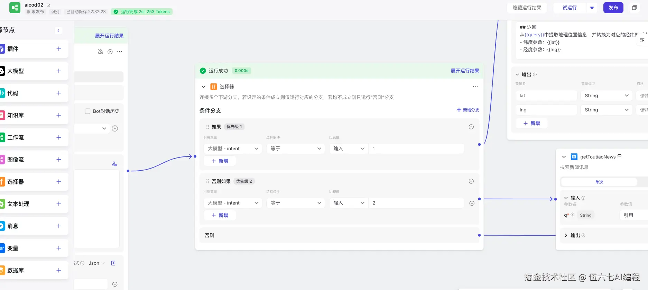Click the drag handle of the 如果 branch
The height and width of the screenshot is (290, 648).
tap(207, 127)
